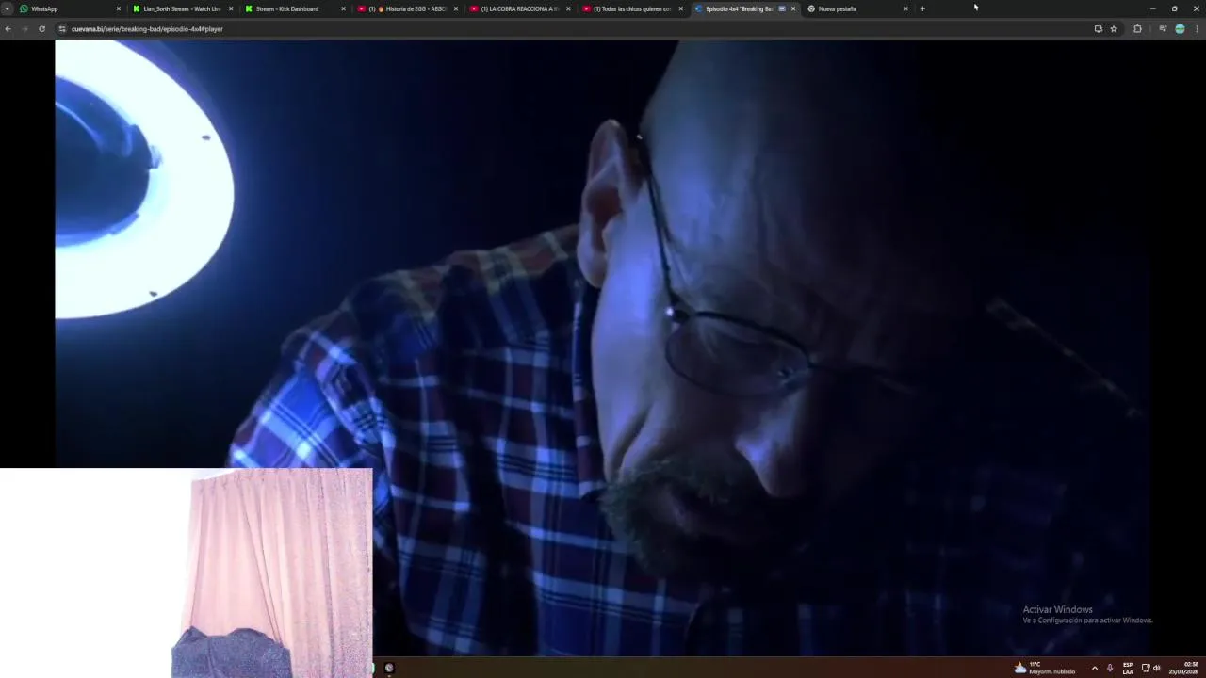Click the microphone tray icon
Viewport: 1206px width, 678px height.
[x=1110, y=668]
